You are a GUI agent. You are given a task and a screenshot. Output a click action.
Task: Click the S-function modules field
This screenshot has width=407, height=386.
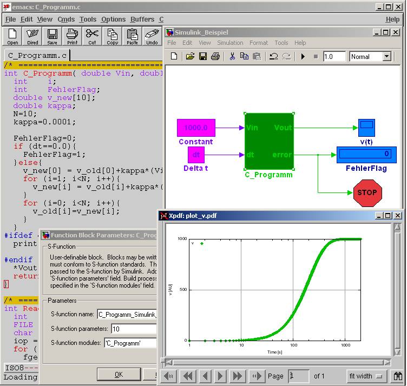130,343
